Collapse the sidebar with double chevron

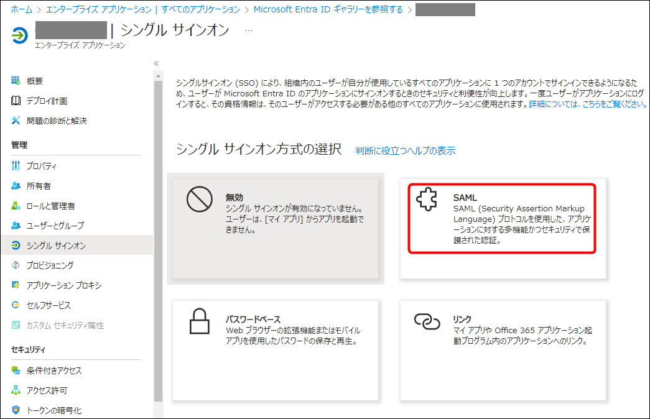pyautogui.click(x=156, y=63)
